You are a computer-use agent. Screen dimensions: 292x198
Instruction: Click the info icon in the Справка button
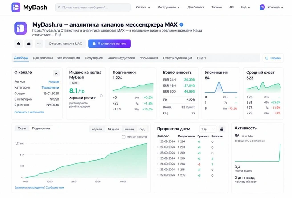tap(267, 58)
